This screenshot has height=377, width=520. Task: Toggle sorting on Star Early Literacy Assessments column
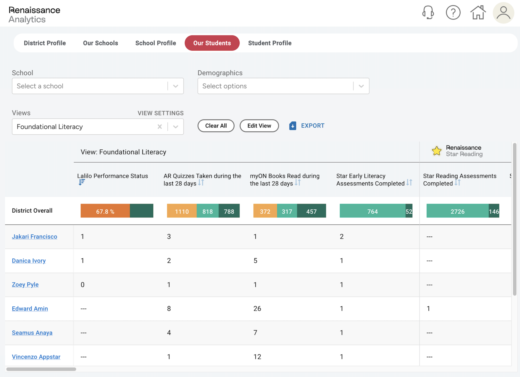409,182
